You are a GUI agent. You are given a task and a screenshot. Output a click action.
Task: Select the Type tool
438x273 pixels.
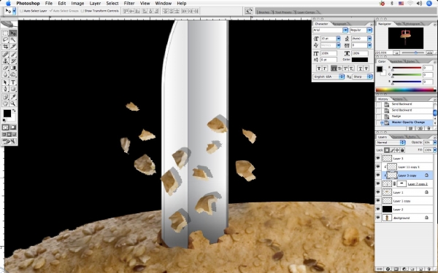click(13, 82)
